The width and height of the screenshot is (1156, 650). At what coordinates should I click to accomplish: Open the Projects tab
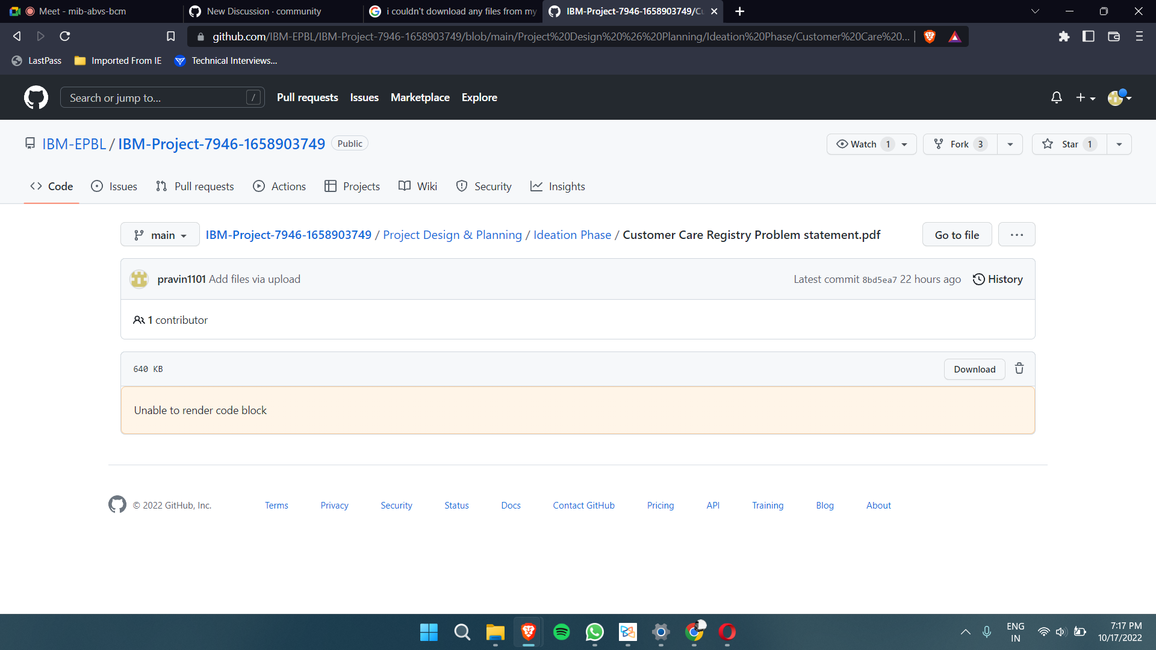point(352,187)
